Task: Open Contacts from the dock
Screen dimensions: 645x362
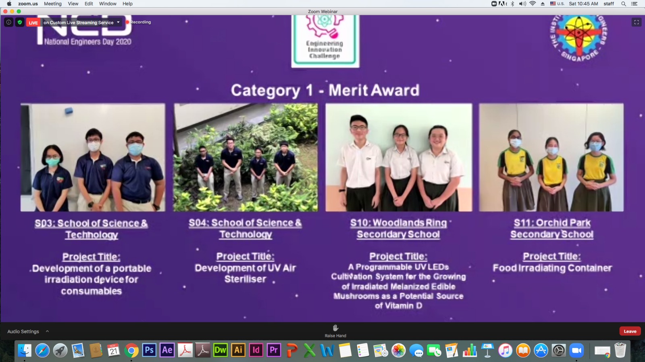Action: click(x=96, y=350)
